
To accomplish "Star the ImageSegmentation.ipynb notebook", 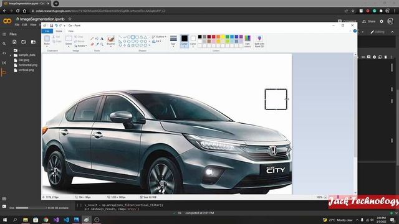I will [70, 19].
